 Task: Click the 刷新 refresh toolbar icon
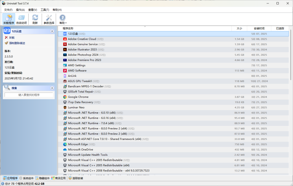click(35, 19)
